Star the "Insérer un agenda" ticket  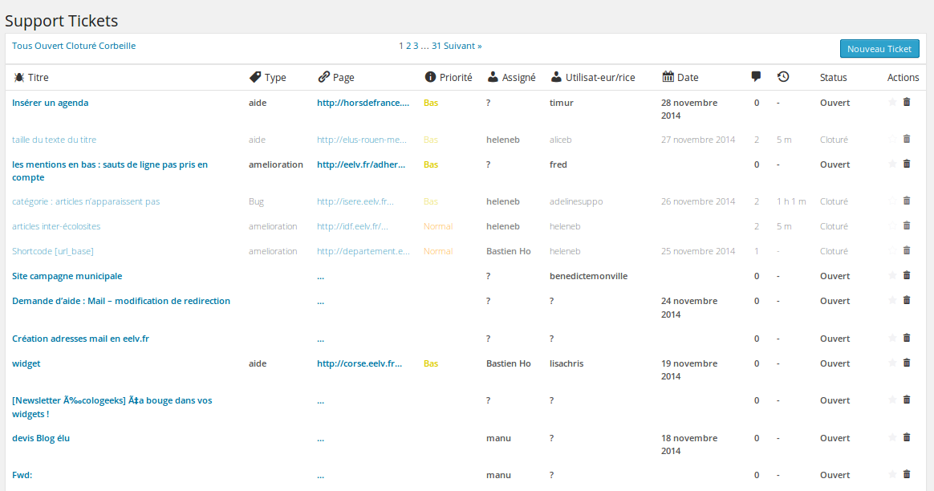(x=891, y=103)
